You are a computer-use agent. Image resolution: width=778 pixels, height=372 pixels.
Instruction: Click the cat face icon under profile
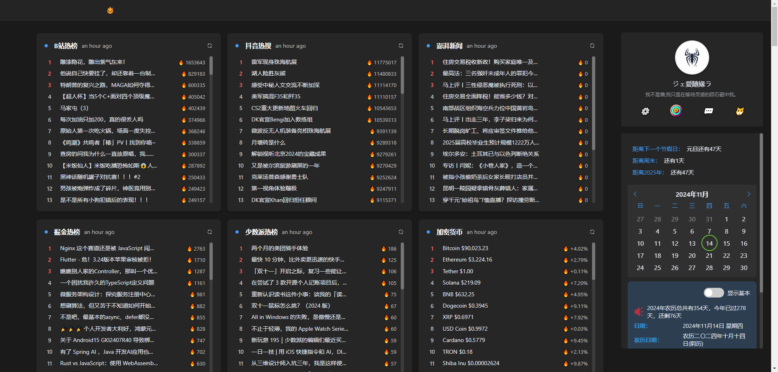[x=740, y=111]
